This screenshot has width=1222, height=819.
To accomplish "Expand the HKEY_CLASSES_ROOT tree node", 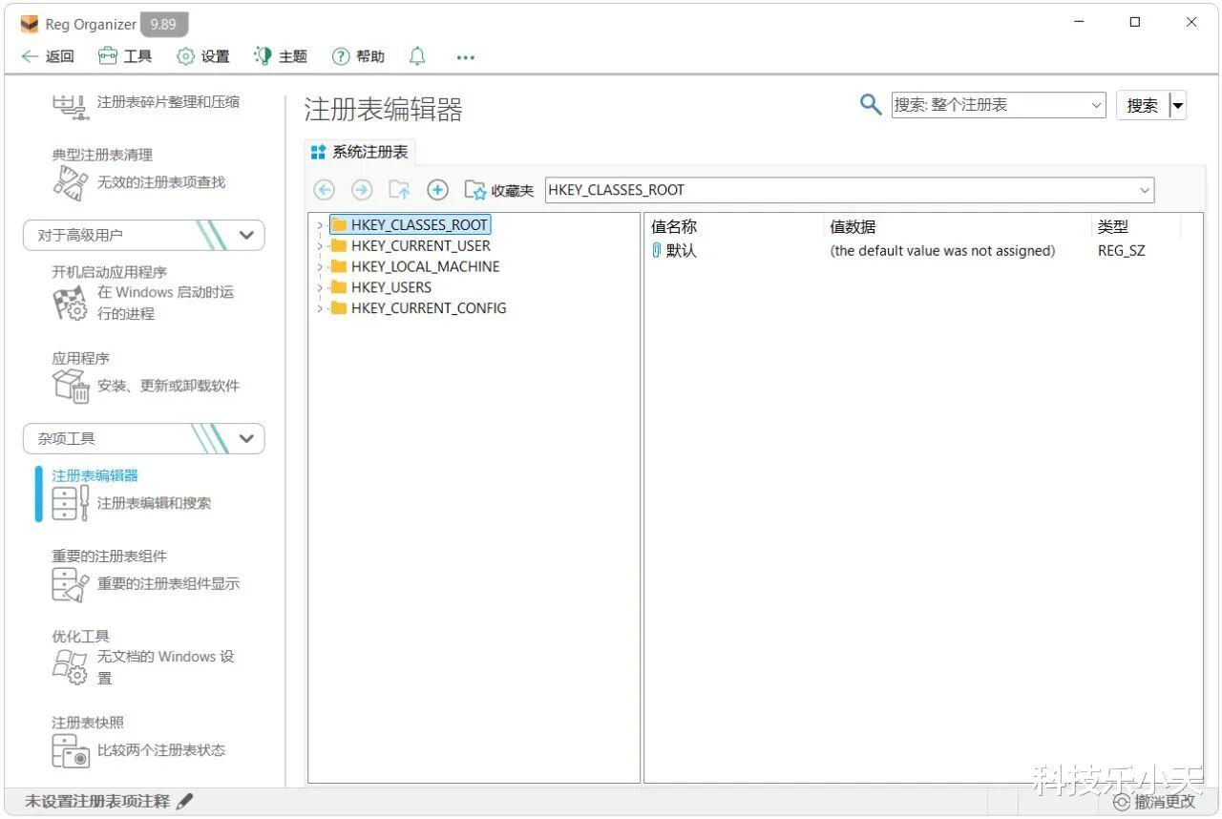I will pyautogui.click(x=319, y=225).
